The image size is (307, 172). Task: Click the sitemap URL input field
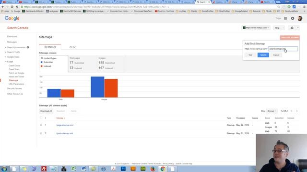tap(283, 49)
